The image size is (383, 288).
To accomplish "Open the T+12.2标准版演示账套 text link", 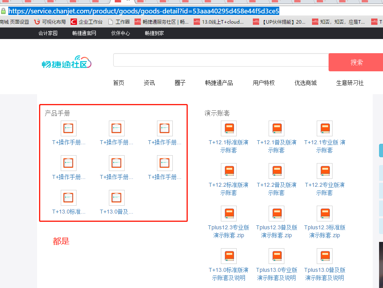I will coord(229,189).
